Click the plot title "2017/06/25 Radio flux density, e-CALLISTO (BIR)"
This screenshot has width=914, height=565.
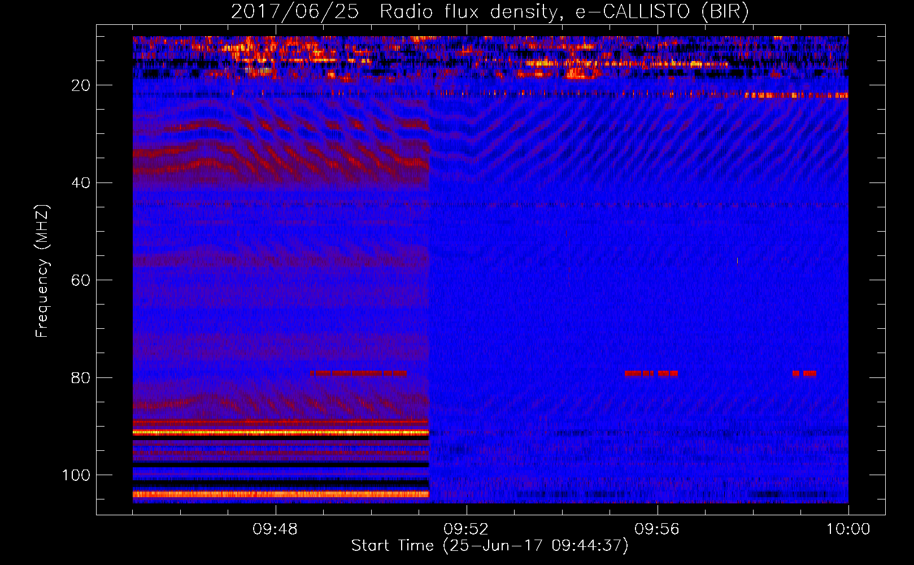click(x=490, y=12)
